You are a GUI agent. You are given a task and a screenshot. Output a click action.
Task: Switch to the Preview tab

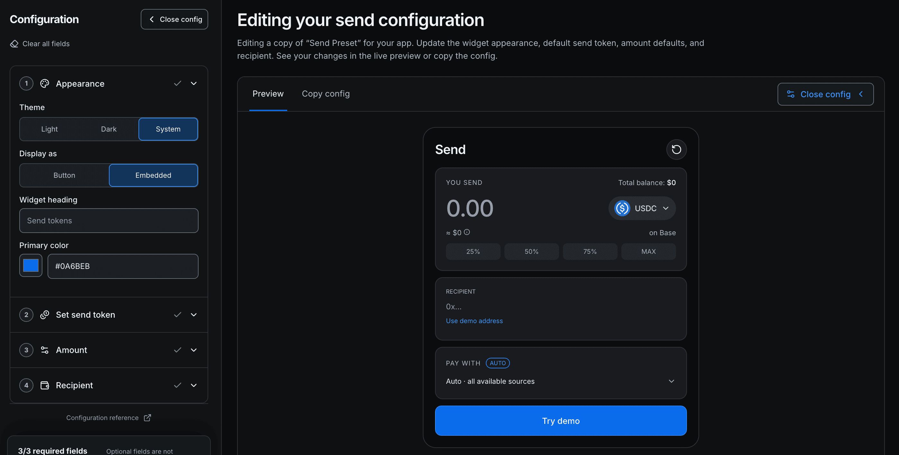(x=268, y=93)
